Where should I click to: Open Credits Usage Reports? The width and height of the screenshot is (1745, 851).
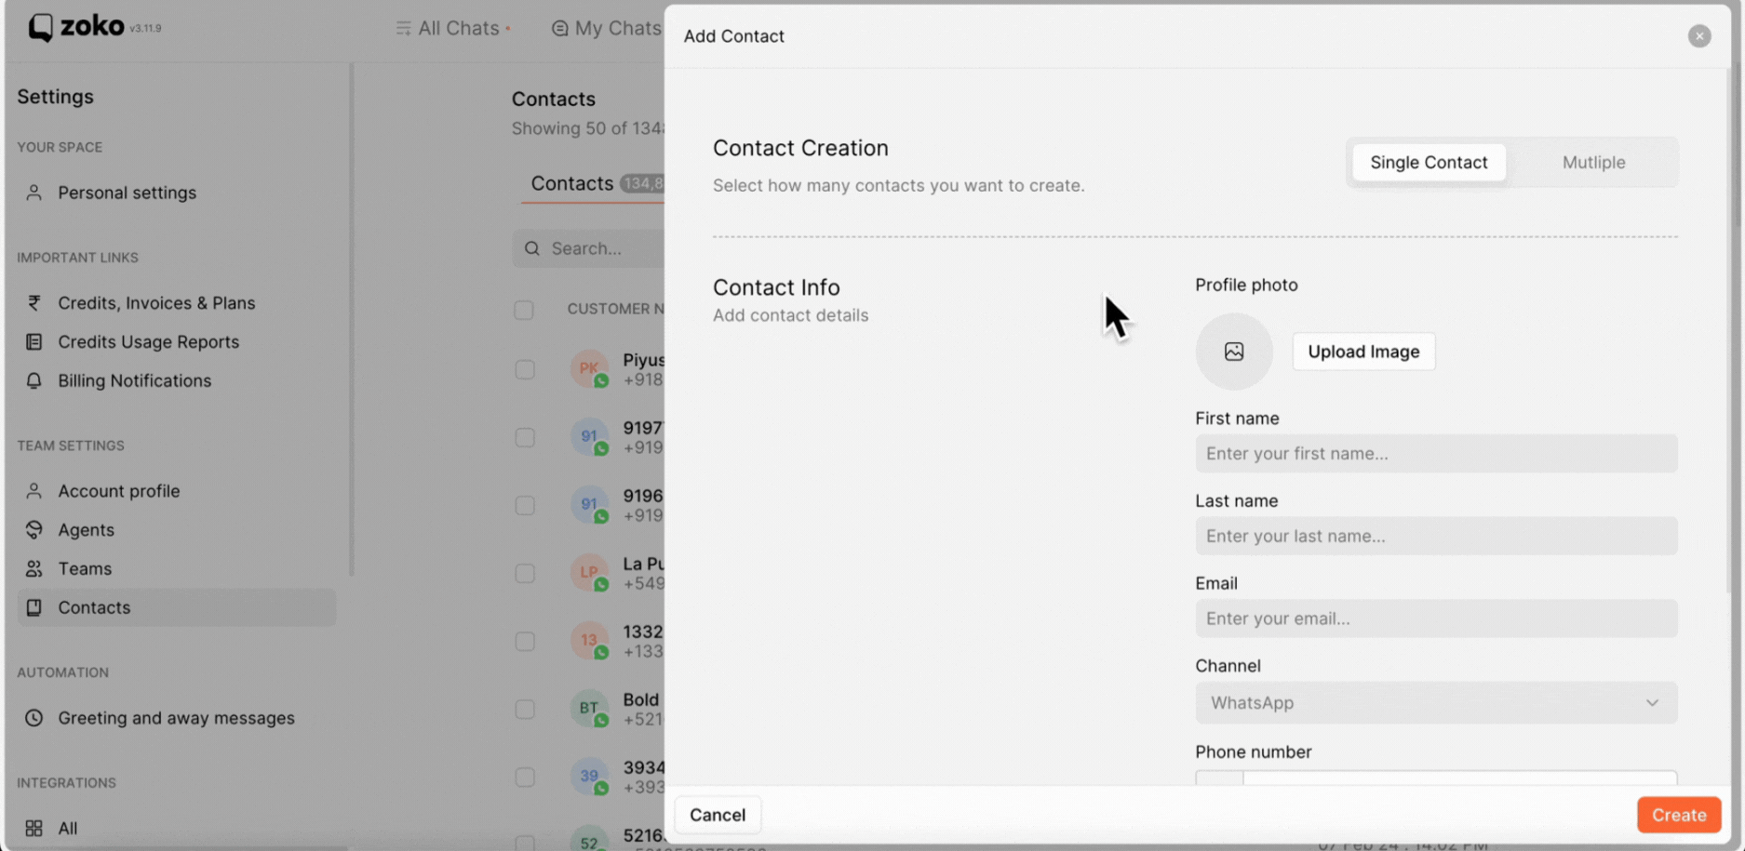point(177,341)
